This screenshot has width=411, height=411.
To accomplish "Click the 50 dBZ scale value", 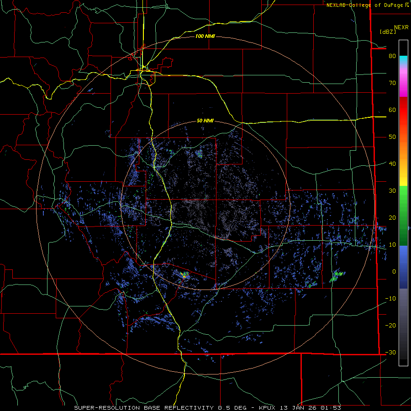I will [x=392, y=137].
